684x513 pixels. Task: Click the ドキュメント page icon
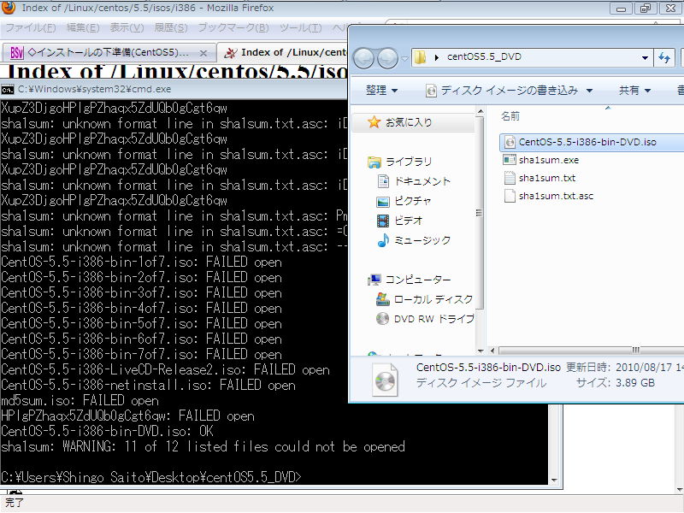click(x=383, y=181)
